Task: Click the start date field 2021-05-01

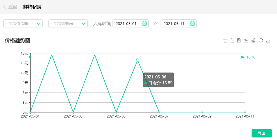Action: [x=126, y=24]
